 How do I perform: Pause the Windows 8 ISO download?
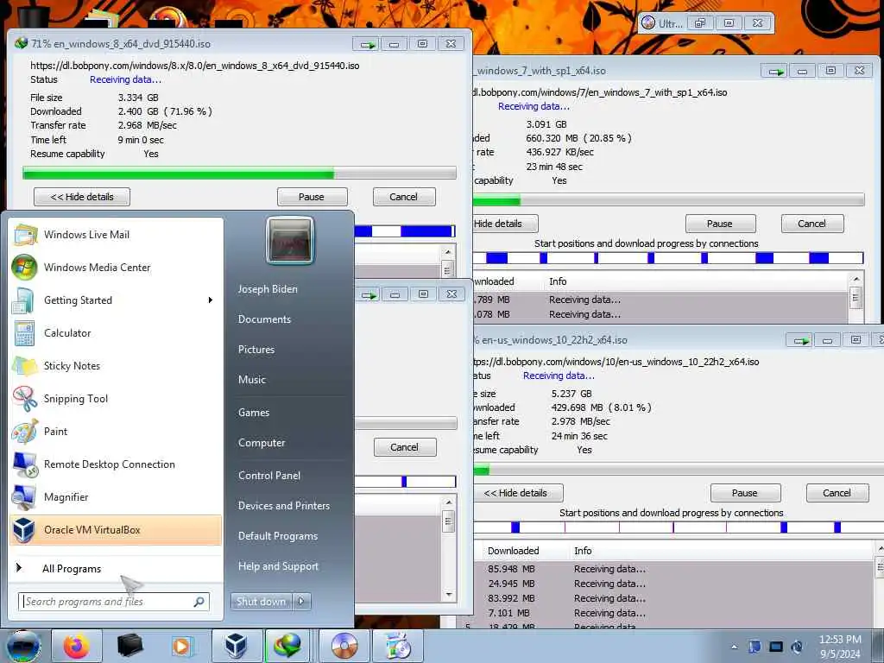click(312, 197)
